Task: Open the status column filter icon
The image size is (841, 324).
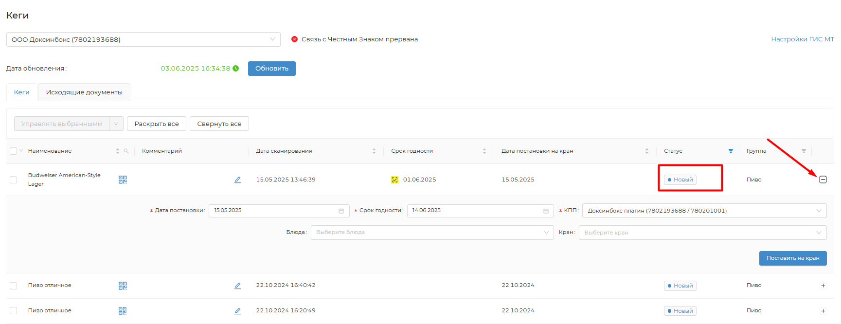Action: coord(731,151)
